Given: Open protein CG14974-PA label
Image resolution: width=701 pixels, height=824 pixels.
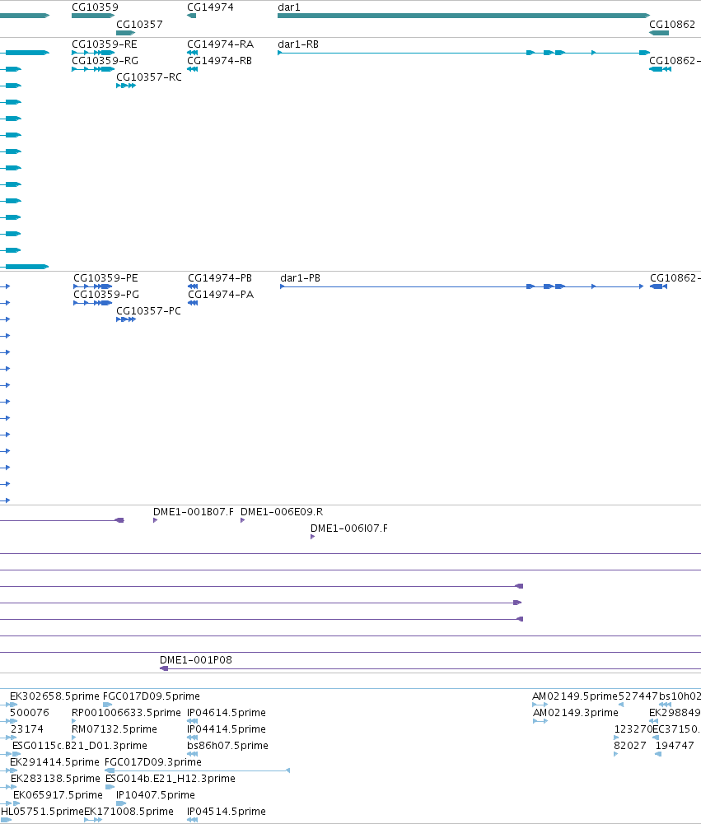Looking at the screenshot, I should (x=221, y=295).
